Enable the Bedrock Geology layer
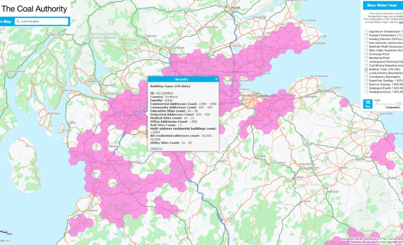The width and height of the screenshot is (403, 245). (x=366, y=84)
